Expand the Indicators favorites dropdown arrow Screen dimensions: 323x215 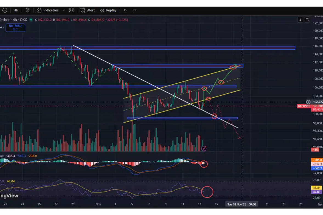[x=64, y=10]
